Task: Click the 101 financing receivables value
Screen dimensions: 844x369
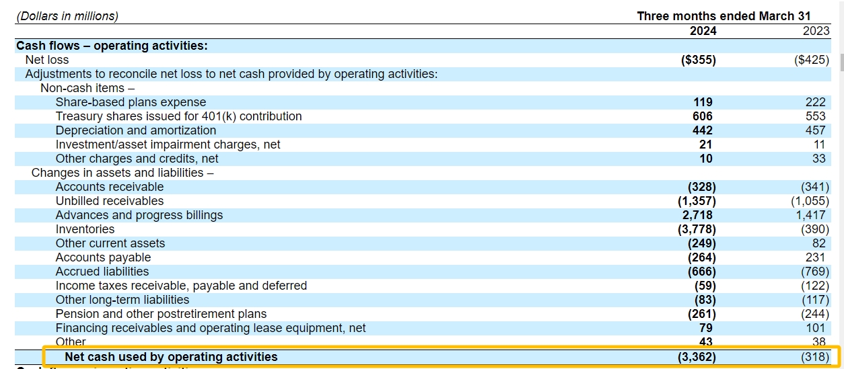Action: [x=815, y=328]
